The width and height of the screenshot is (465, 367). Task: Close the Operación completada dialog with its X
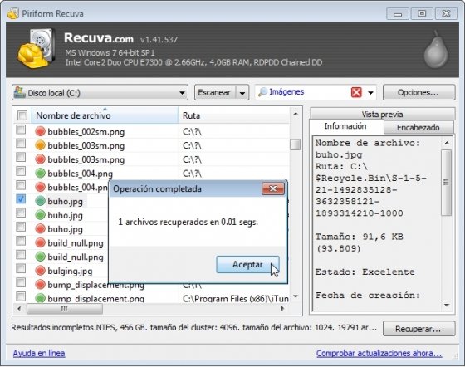coord(273,188)
